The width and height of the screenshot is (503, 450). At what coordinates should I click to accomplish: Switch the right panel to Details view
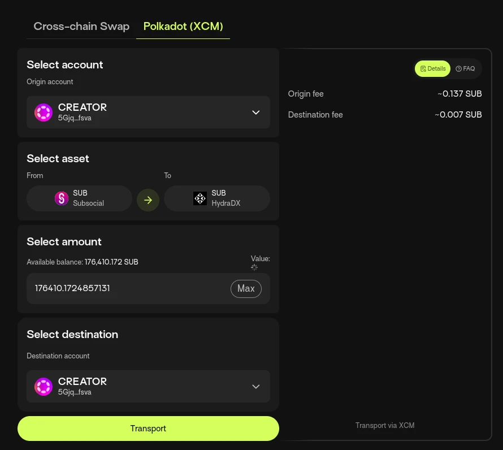tap(432, 69)
